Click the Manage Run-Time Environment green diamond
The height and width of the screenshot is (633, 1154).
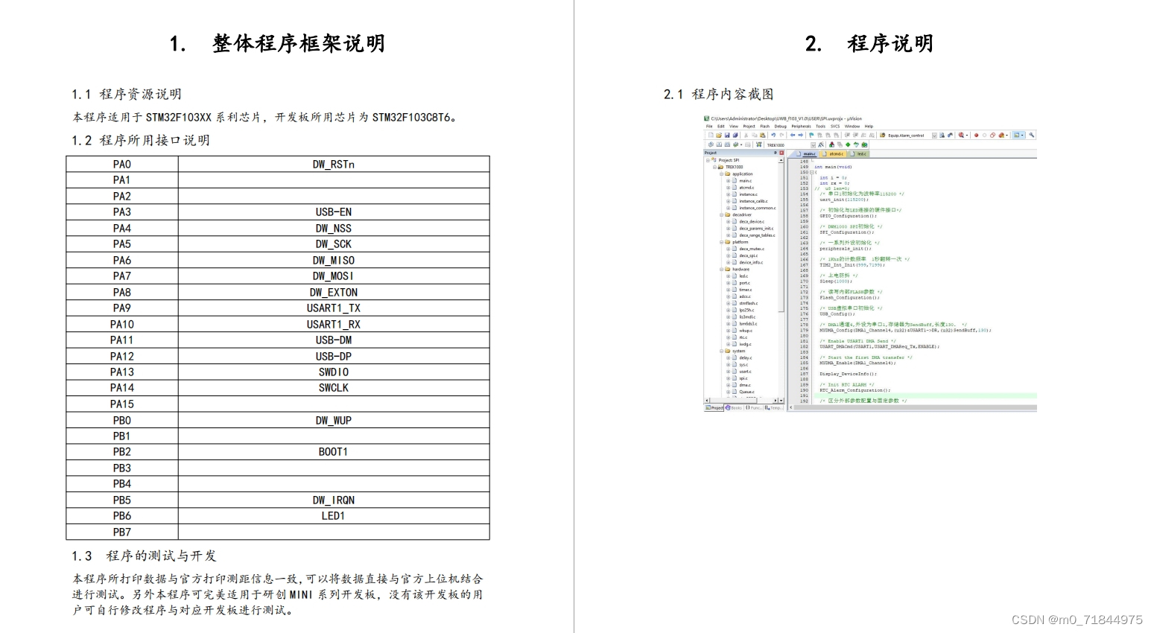click(848, 144)
